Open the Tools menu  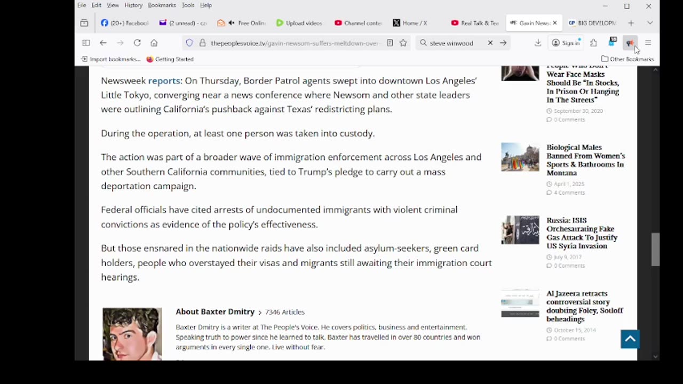point(188,5)
